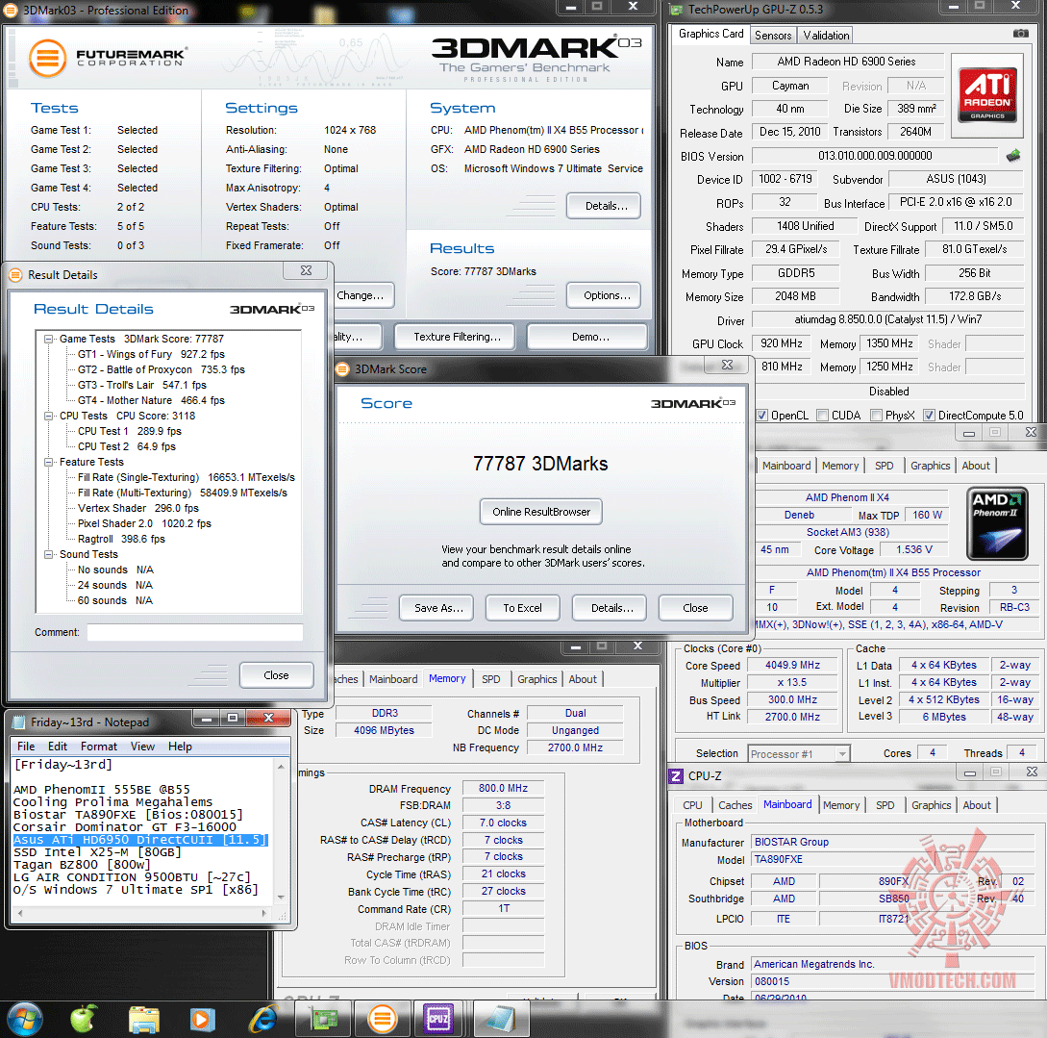Switch to GPU-Z via taskbar chip icon
Viewport: 1047px width, 1038px height.
325,1020
